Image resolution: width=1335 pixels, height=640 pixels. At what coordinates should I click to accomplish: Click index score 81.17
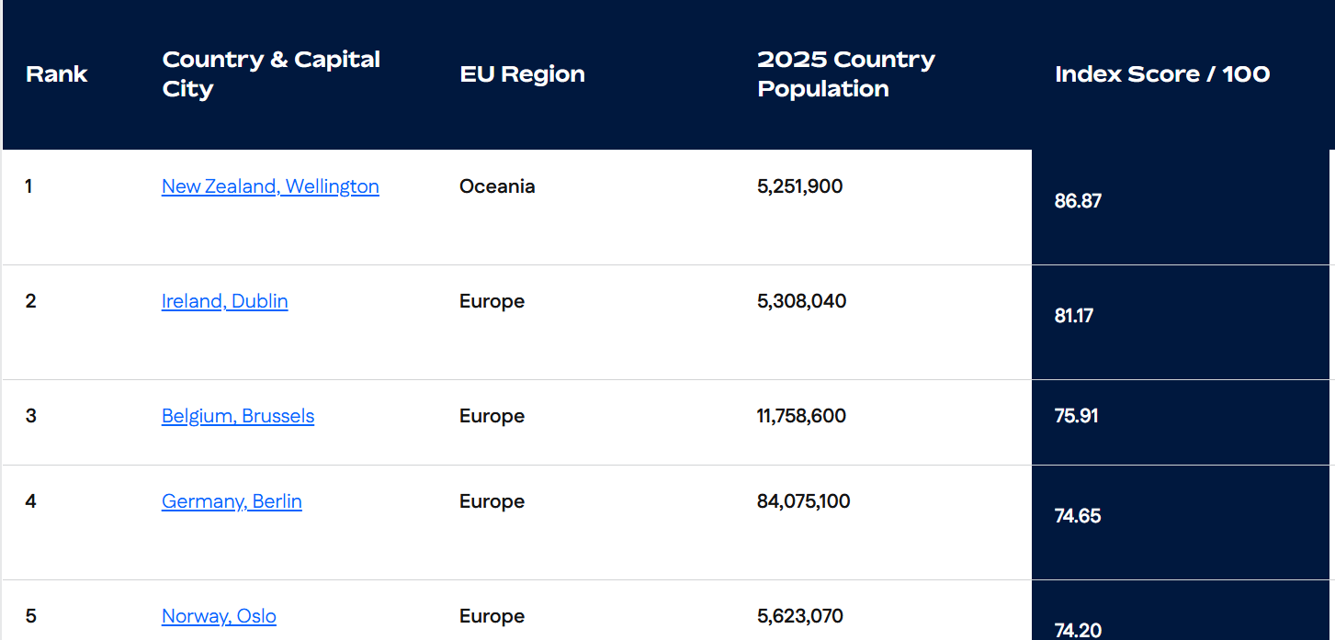1074,316
